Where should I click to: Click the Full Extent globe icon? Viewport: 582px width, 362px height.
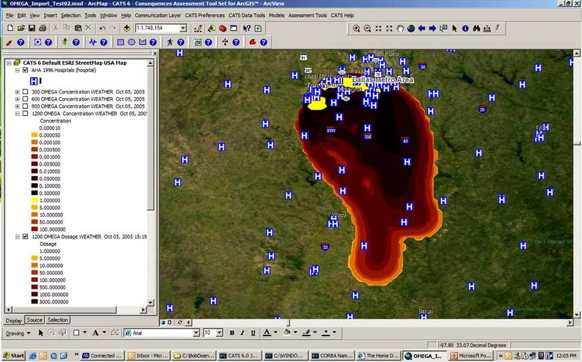coord(411,28)
